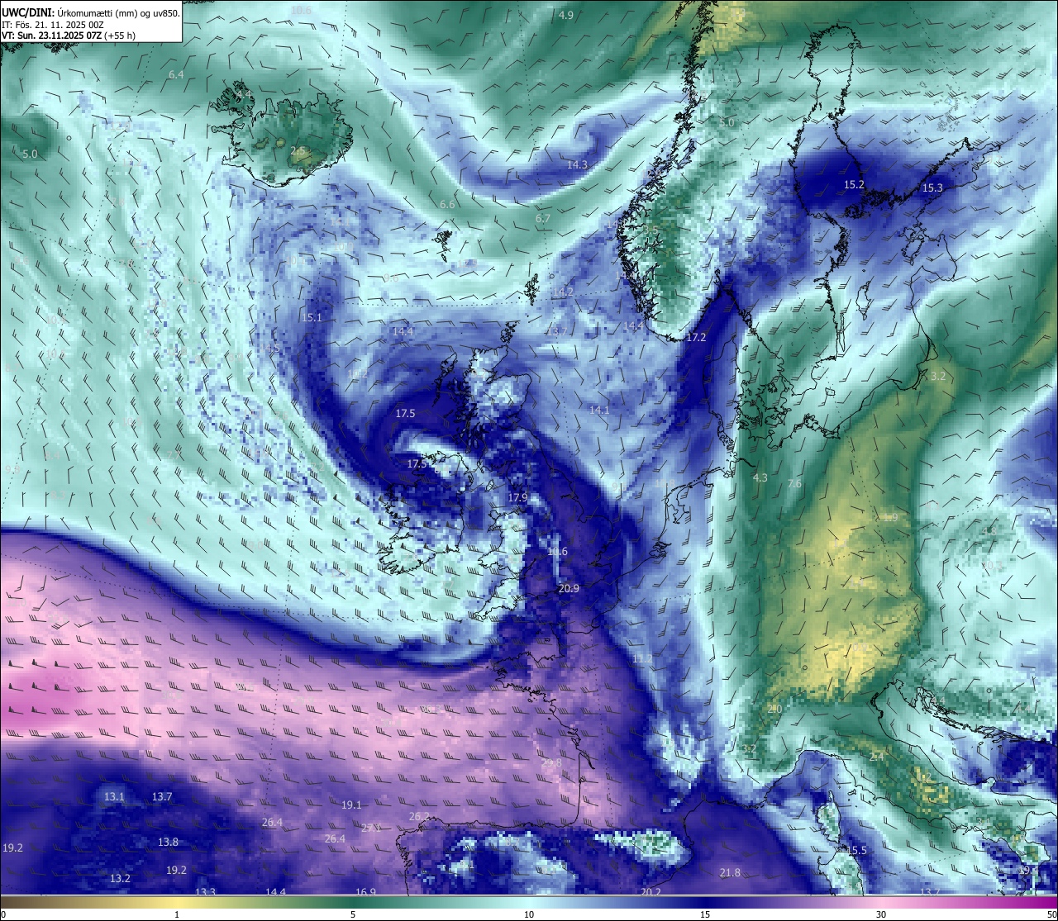
Task: Click the 19.1 value label
Action: point(351,805)
